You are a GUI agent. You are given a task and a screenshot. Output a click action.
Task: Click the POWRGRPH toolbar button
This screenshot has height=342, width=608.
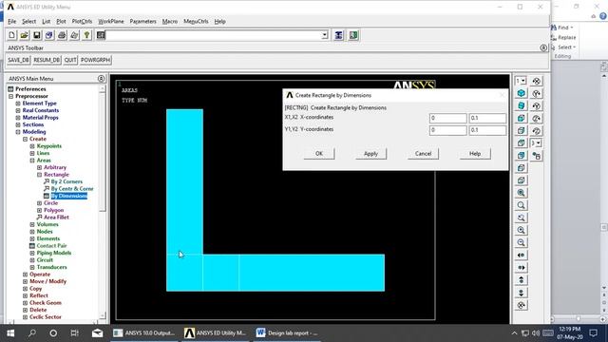(95, 60)
